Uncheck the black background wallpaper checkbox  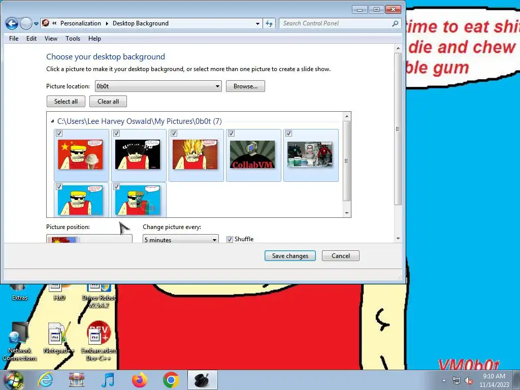(x=116, y=134)
